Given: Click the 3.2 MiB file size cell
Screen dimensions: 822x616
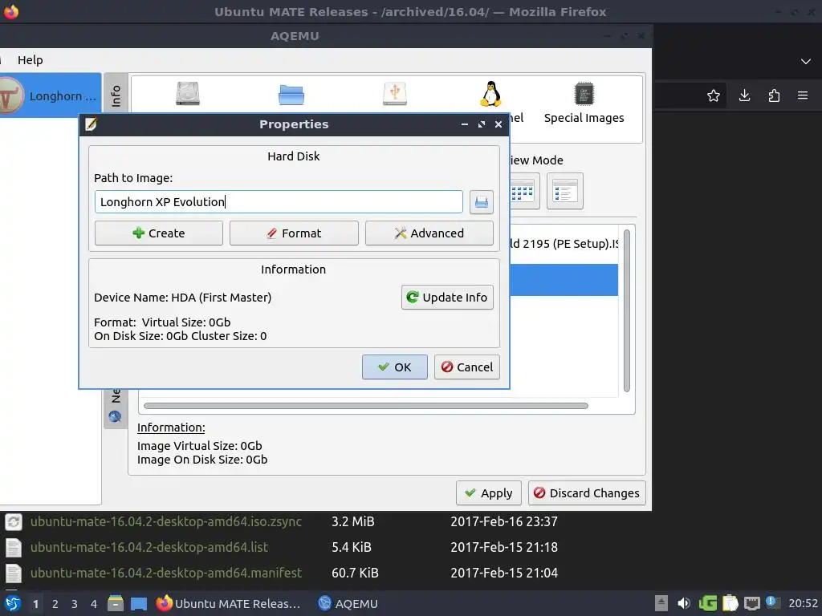Looking at the screenshot, I should click(x=353, y=521).
